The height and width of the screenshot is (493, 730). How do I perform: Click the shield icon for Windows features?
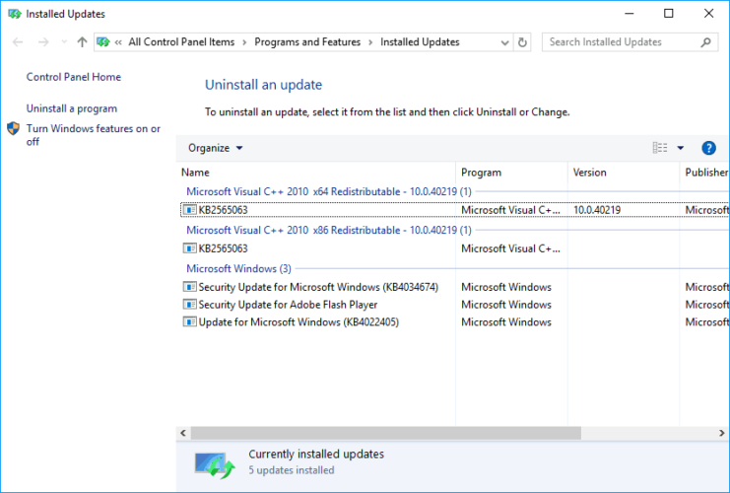14,128
